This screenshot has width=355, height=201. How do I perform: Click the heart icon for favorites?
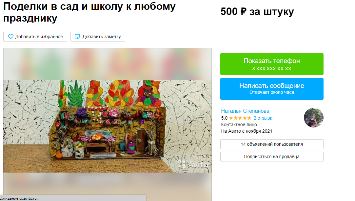click(10, 37)
